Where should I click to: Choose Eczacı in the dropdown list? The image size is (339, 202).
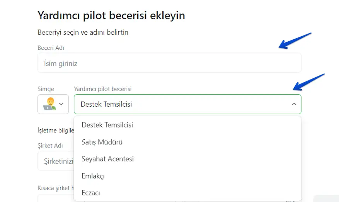point(91,192)
